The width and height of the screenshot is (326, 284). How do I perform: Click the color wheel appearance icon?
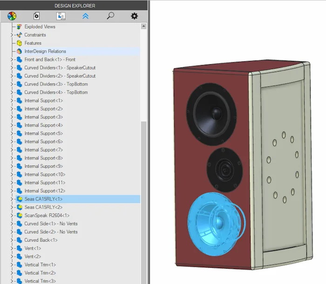coord(12,16)
